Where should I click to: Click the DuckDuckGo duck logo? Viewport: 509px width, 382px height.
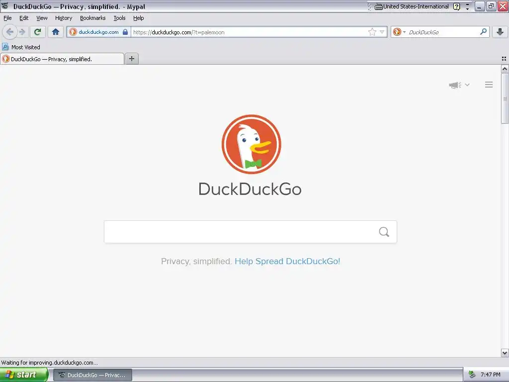pos(251,144)
